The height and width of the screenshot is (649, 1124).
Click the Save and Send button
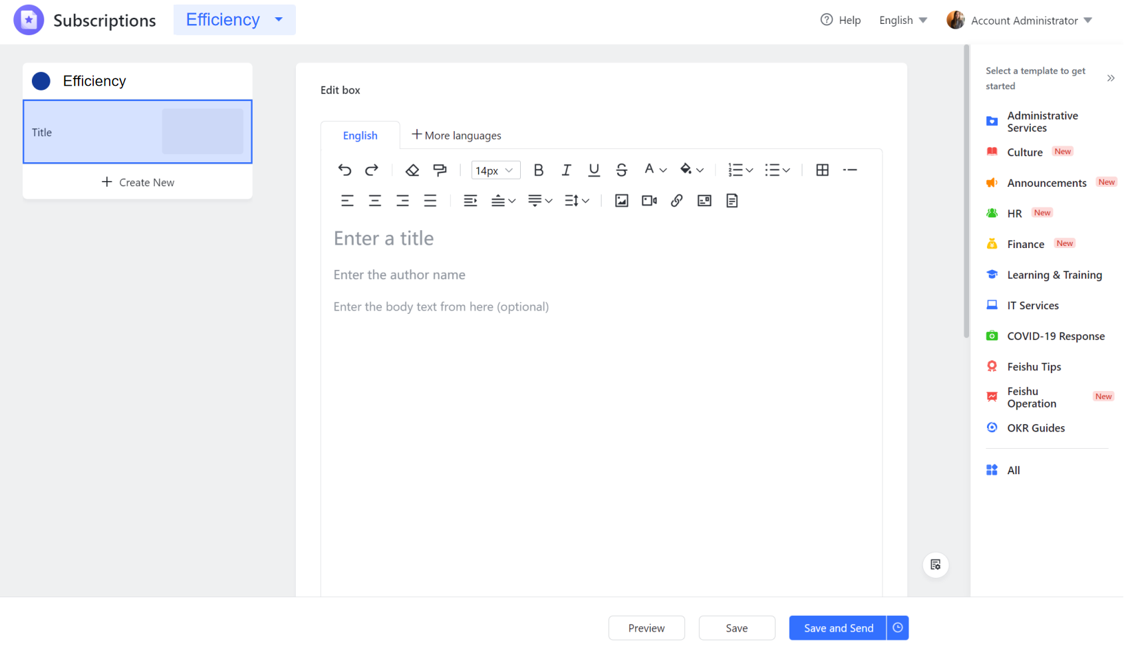pos(837,628)
